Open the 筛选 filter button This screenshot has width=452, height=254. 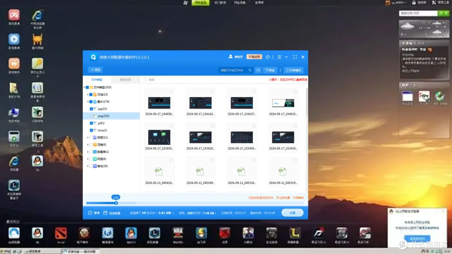270,70
